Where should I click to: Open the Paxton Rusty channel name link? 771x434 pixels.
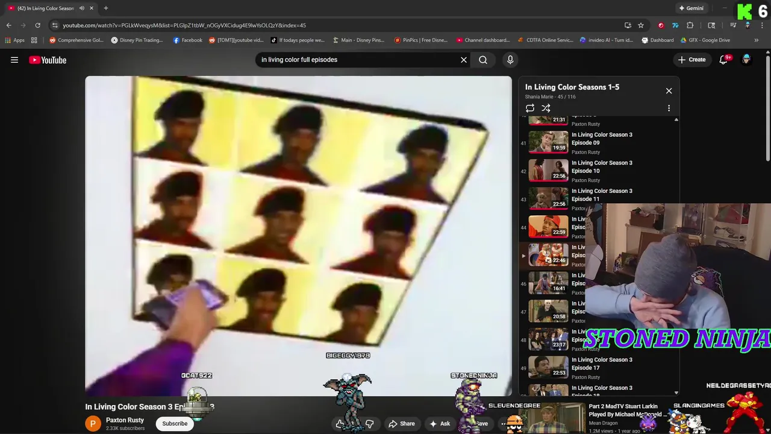(x=125, y=420)
